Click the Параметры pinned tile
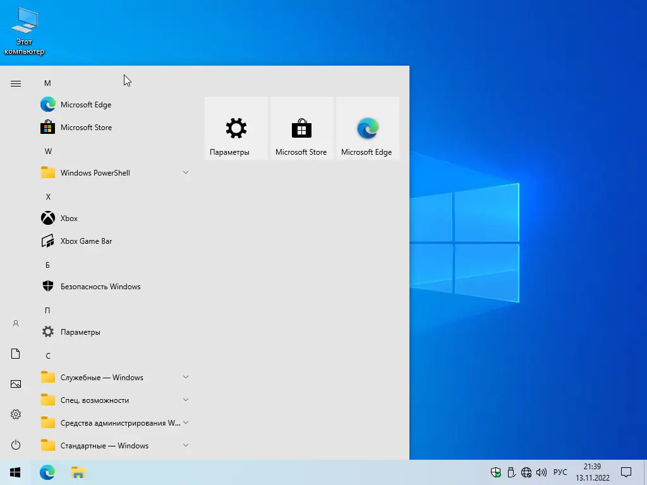The width and height of the screenshot is (647, 485). [x=236, y=128]
